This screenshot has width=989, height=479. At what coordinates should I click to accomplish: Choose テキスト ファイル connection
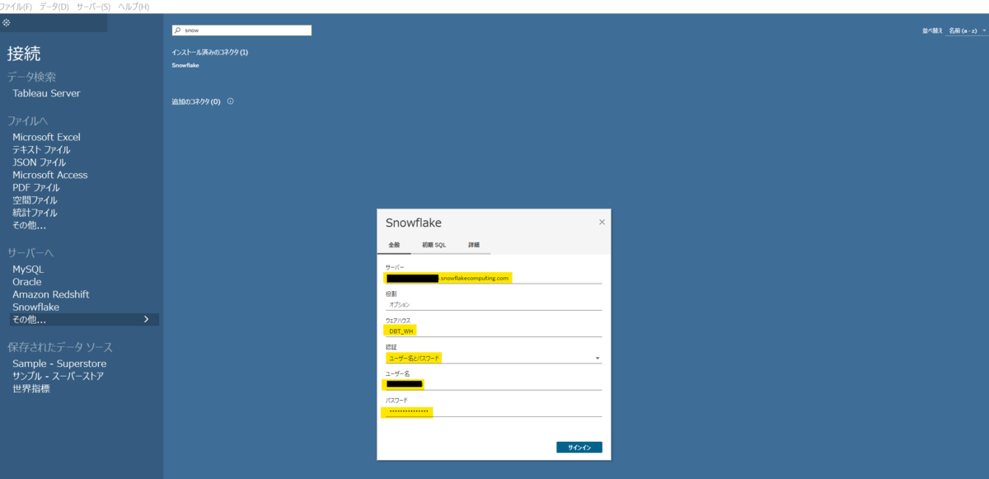[x=41, y=150]
